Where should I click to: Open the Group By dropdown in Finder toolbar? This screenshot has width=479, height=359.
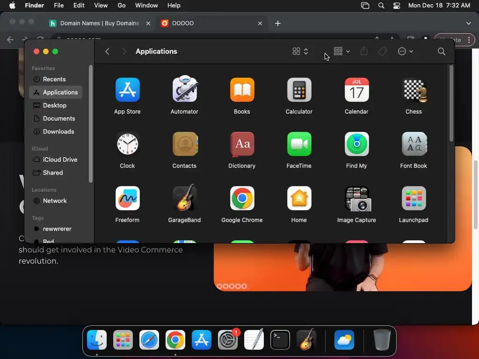pyautogui.click(x=341, y=51)
